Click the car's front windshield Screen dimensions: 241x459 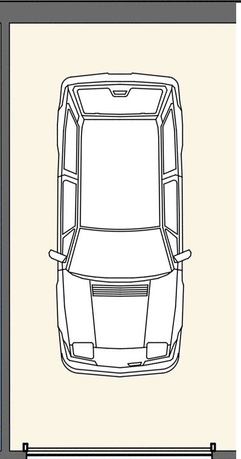pyautogui.click(x=120, y=252)
